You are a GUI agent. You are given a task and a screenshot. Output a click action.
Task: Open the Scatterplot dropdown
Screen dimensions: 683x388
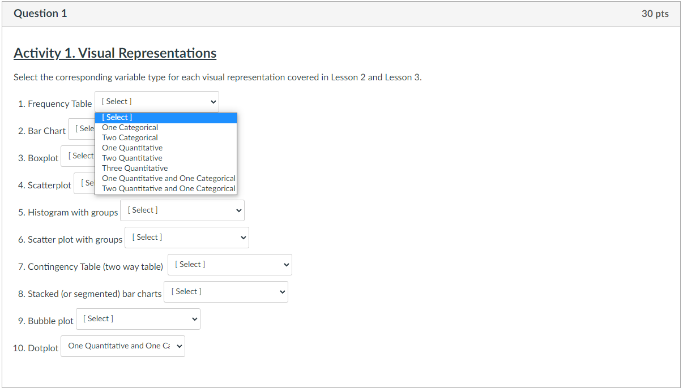(x=84, y=183)
